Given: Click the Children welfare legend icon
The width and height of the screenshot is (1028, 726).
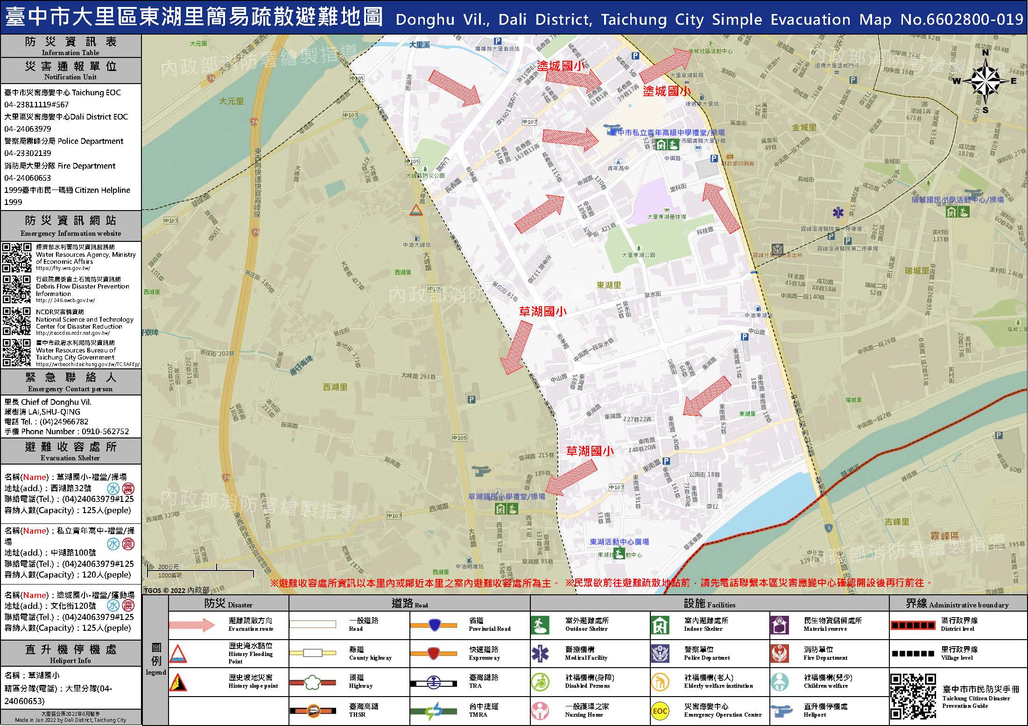Looking at the screenshot, I should point(780,682).
